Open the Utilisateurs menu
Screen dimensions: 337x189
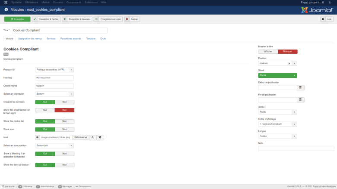[x=32, y=2]
